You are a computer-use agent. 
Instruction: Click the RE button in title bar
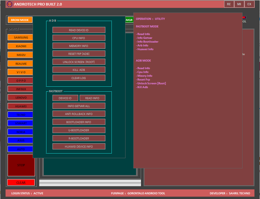pos(229,4)
